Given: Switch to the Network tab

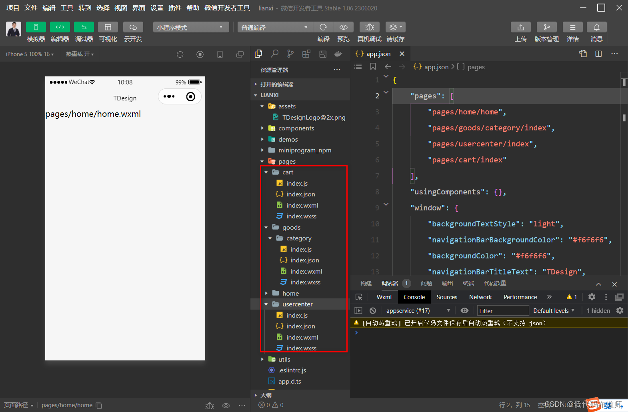Looking at the screenshot, I should tap(480, 297).
